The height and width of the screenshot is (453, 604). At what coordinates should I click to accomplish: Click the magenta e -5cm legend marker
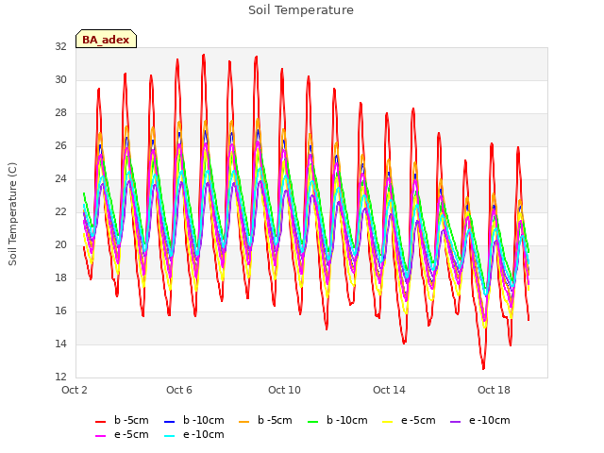[101, 436]
